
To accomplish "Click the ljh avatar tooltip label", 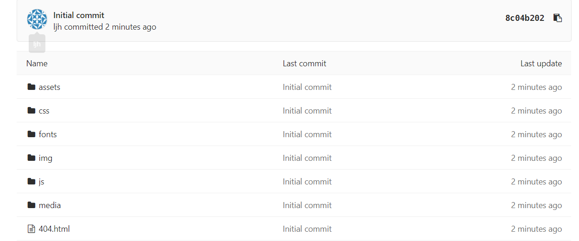I will (x=37, y=44).
